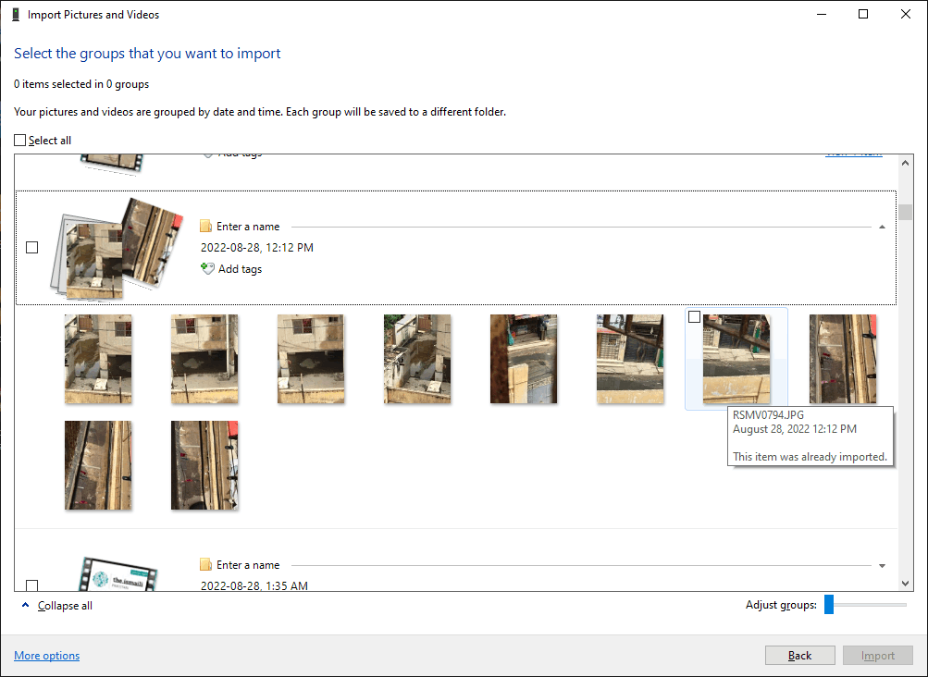Click Add tags under 12:12 PM group
This screenshot has height=677, width=928.
pyautogui.click(x=240, y=269)
